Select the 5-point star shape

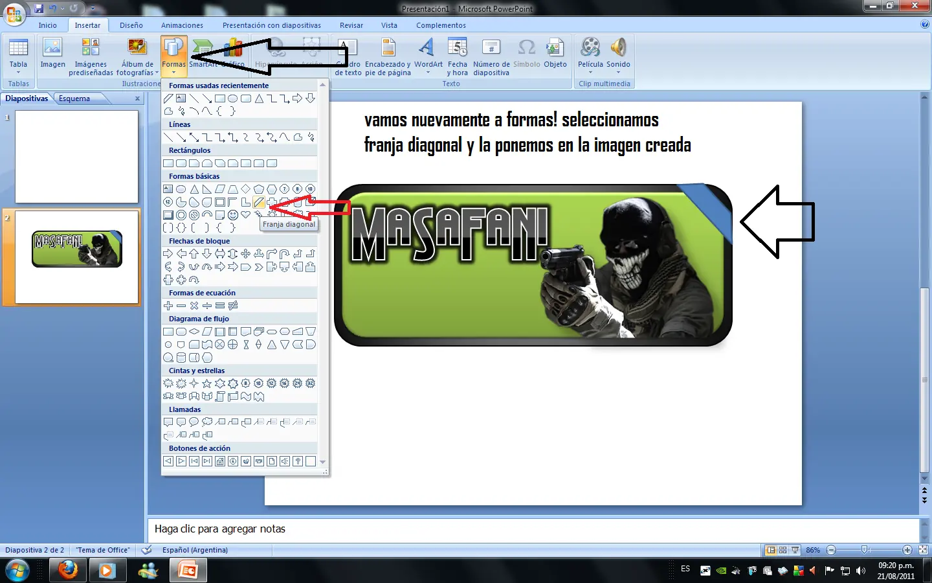pyautogui.click(x=207, y=383)
